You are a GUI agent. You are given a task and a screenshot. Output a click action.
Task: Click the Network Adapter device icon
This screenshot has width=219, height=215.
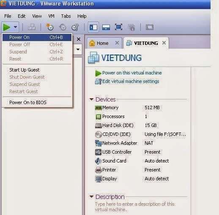coord(99,143)
